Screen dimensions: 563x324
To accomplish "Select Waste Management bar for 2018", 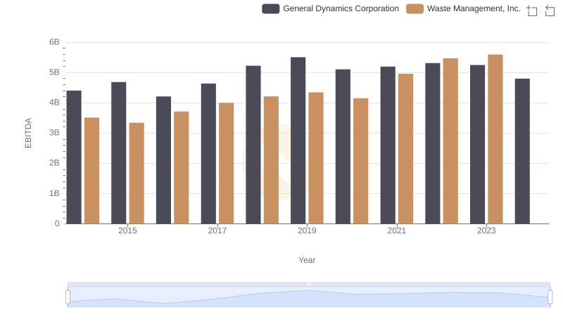I will pyautogui.click(x=271, y=160).
